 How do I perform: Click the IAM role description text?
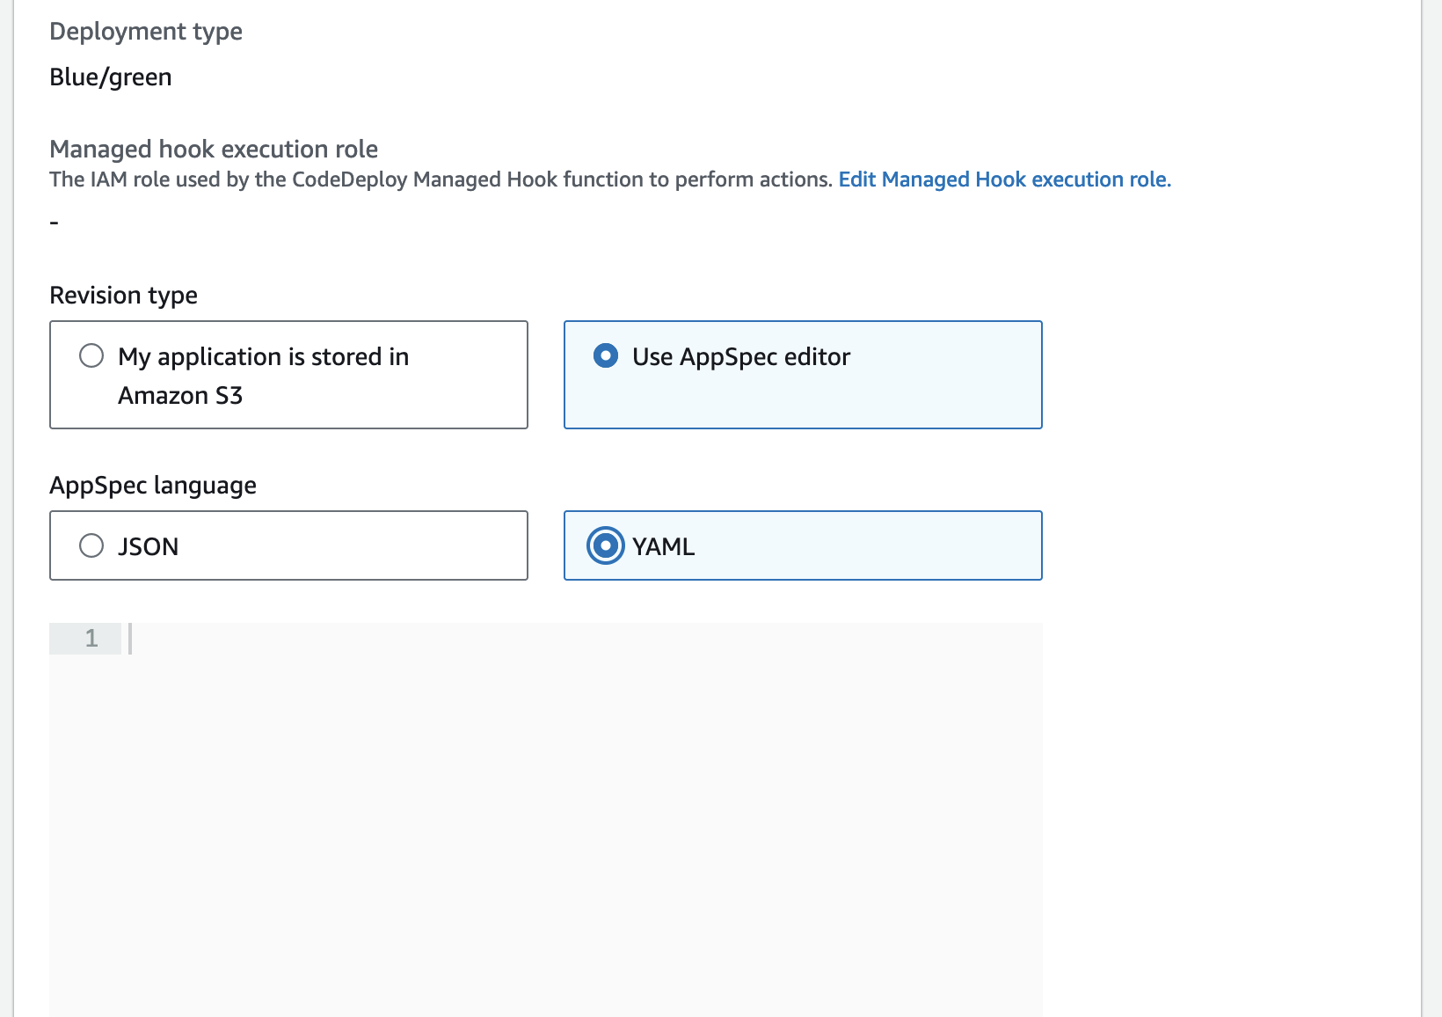pyautogui.click(x=440, y=179)
